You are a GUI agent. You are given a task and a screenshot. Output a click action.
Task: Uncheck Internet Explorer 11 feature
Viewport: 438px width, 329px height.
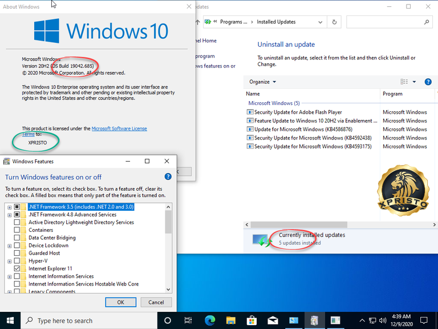coord(17,268)
